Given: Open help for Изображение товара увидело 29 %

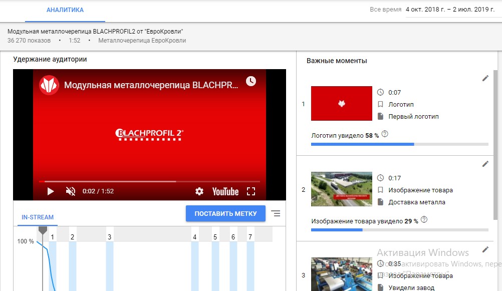Looking at the screenshot, I should (x=424, y=219).
